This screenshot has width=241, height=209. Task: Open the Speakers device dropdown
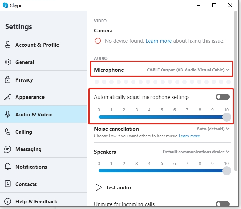(196, 152)
